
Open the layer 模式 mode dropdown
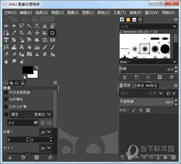(x=142, y=93)
